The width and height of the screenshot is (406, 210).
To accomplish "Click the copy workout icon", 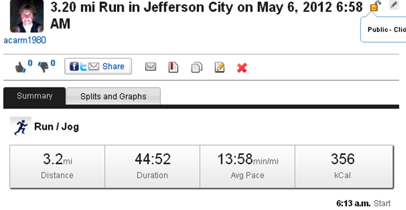I will 197,67.
